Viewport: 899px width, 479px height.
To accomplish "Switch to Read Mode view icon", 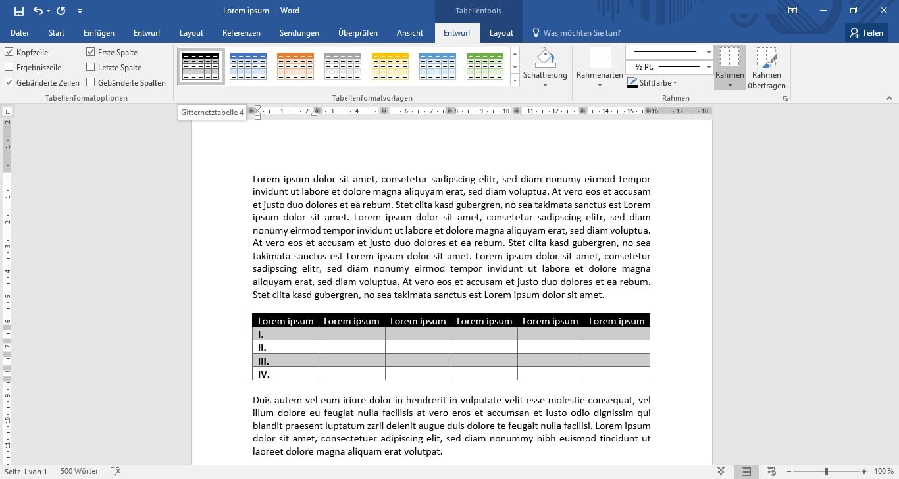I will (721, 471).
